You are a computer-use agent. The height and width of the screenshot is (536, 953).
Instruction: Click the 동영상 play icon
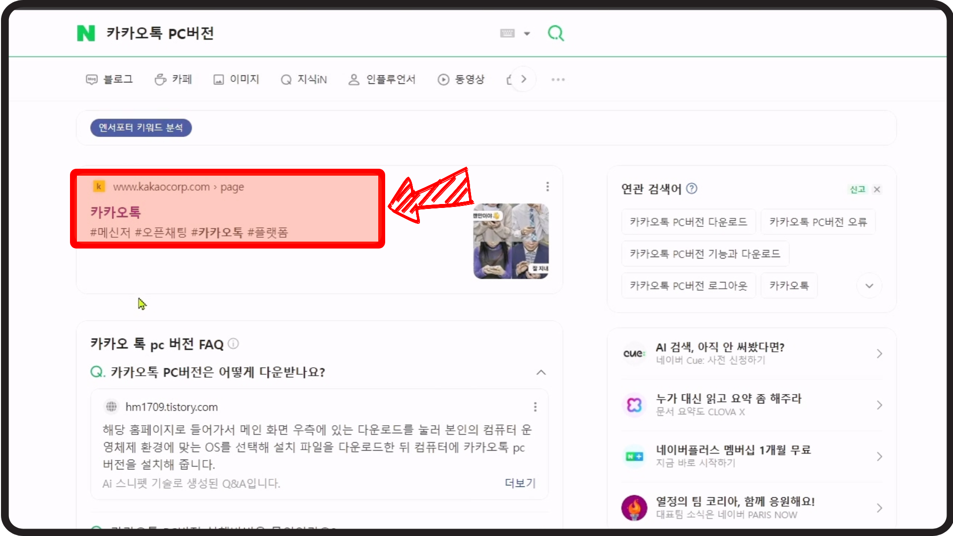tap(443, 79)
